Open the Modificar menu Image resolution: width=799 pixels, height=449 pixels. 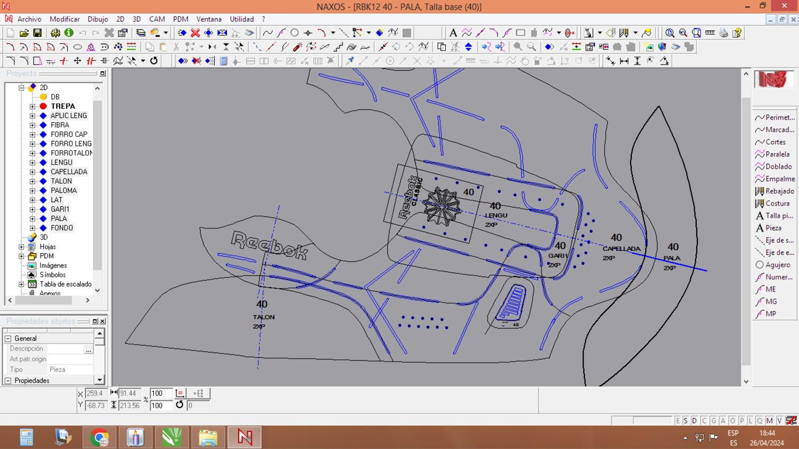(x=64, y=19)
